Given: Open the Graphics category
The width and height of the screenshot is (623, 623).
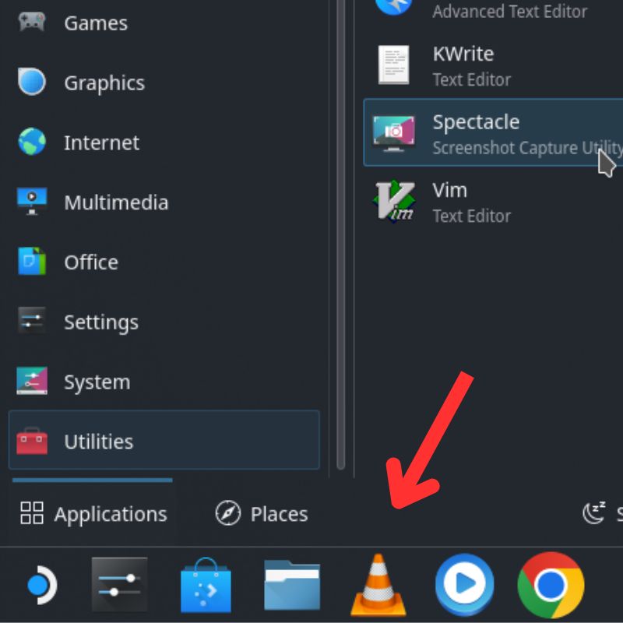Looking at the screenshot, I should point(164,83).
